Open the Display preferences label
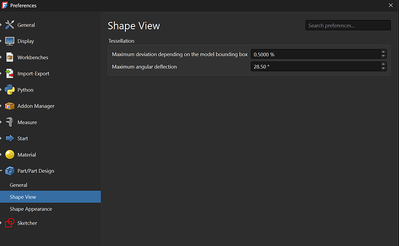 25,41
